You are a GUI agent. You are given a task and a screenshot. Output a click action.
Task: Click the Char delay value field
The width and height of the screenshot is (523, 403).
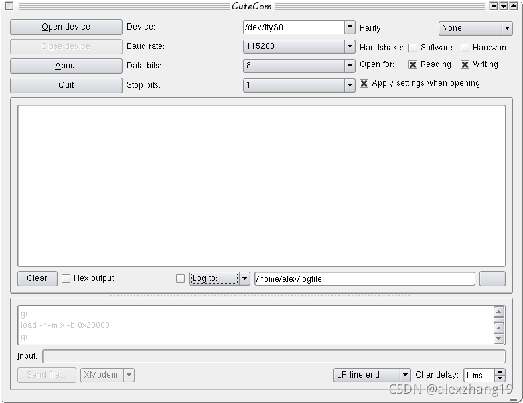pos(479,376)
